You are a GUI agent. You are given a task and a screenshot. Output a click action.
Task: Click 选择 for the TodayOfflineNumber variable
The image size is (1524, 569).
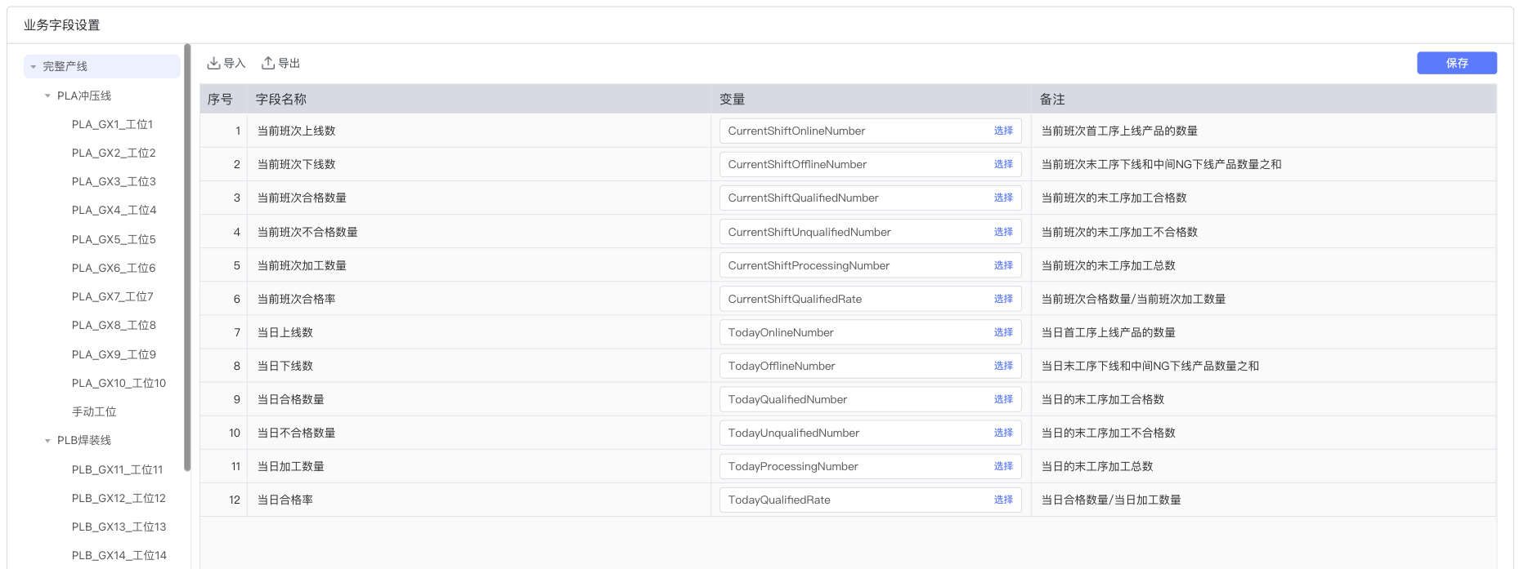[1003, 367]
